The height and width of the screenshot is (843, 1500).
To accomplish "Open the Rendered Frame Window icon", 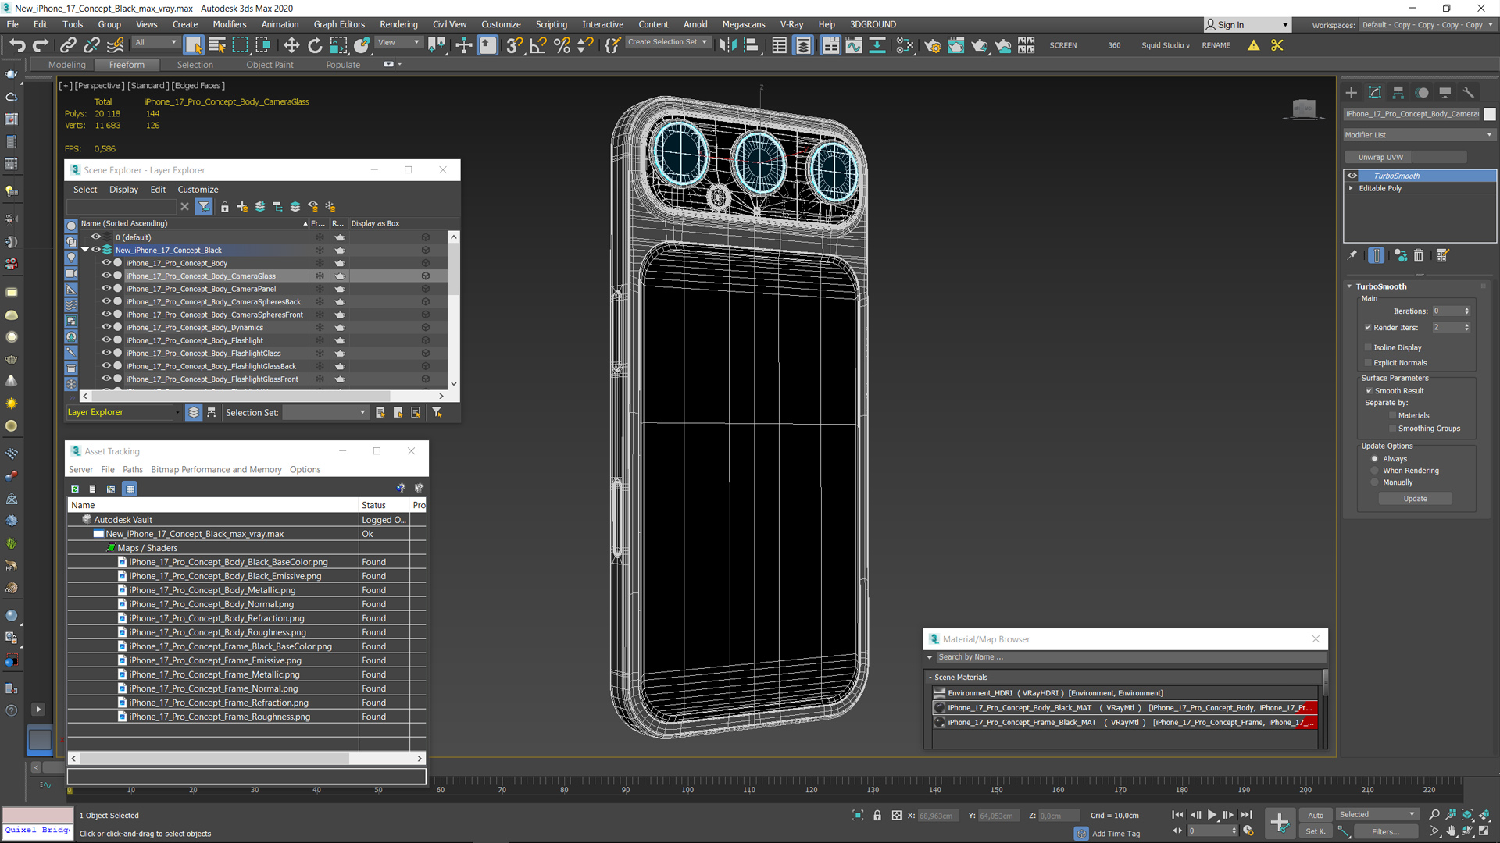I will (x=955, y=45).
